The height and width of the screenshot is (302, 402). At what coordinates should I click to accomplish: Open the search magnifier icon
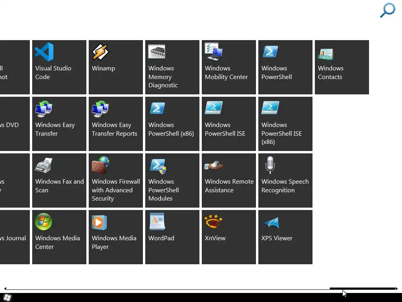coord(387,10)
